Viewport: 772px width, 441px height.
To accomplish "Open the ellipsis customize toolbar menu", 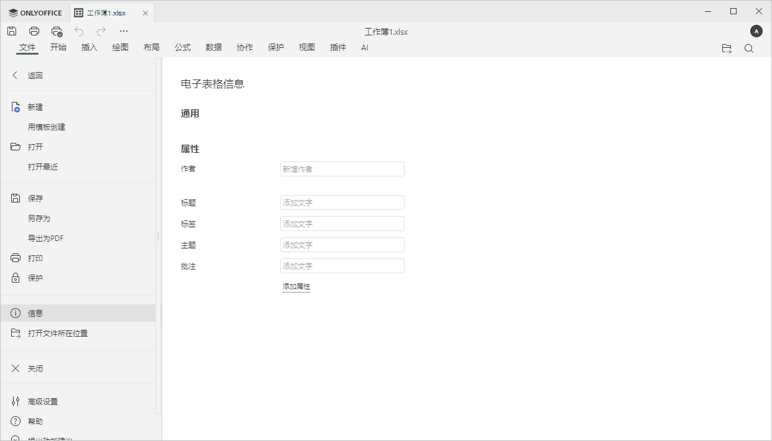I will click(x=123, y=30).
